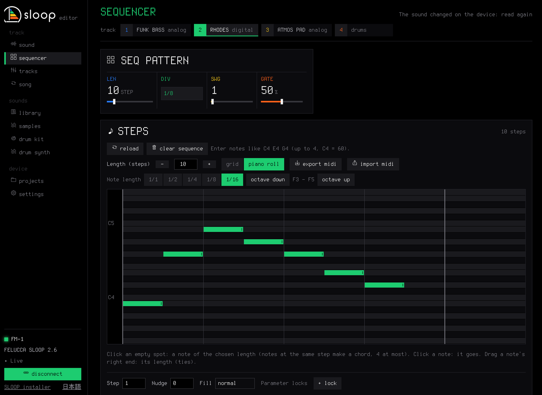Switch to grid view
The image size is (542, 395).
pyautogui.click(x=232, y=164)
